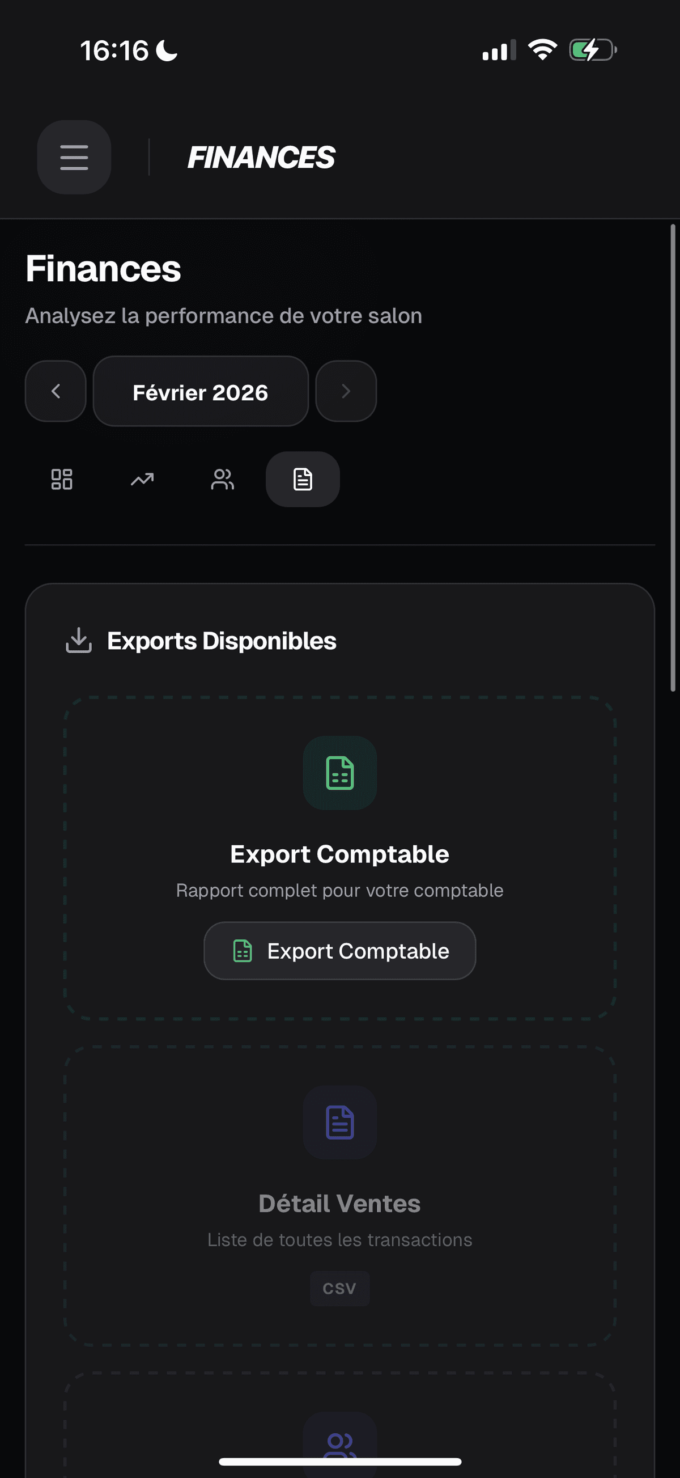Open the hamburger navigation menu

click(74, 157)
